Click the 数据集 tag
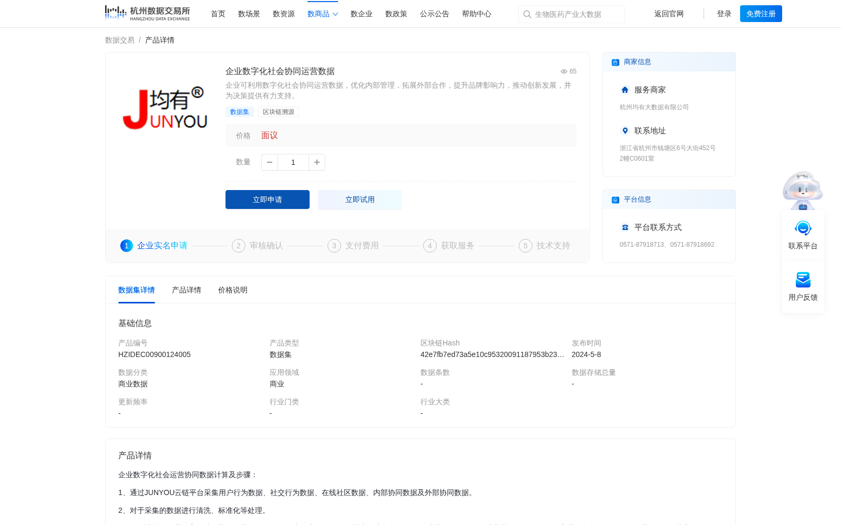Image resolution: width=841 pixels, height=525 pixels. (x=240, y=112)
